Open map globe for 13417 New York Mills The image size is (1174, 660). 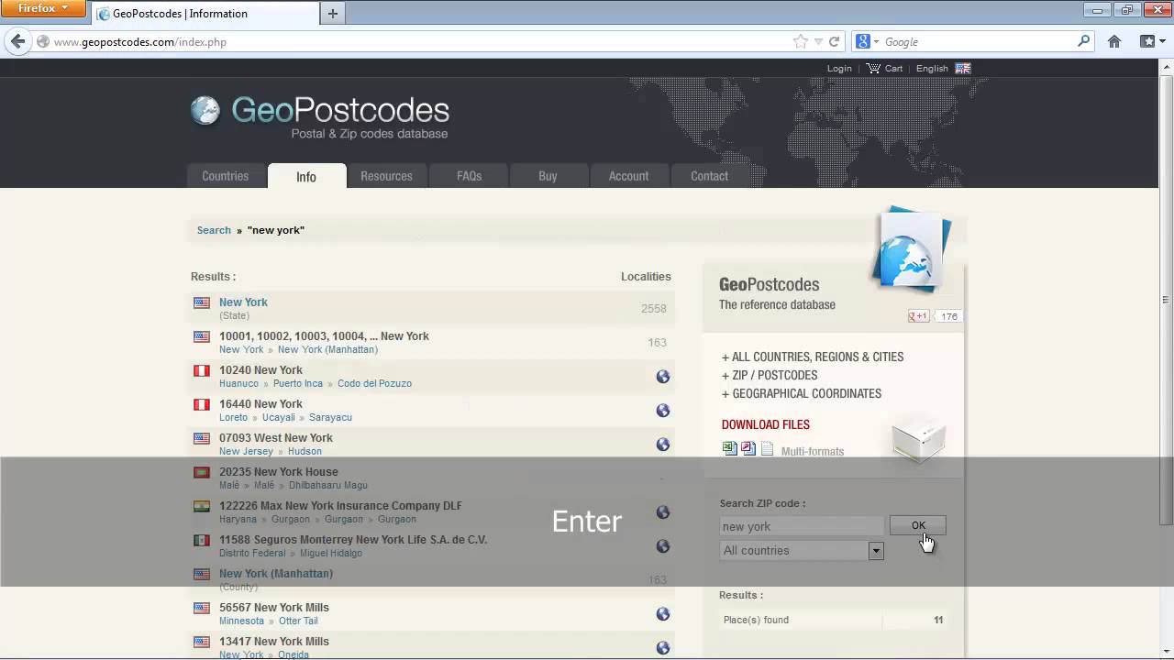pyautogui.click(x=663, y=648)
